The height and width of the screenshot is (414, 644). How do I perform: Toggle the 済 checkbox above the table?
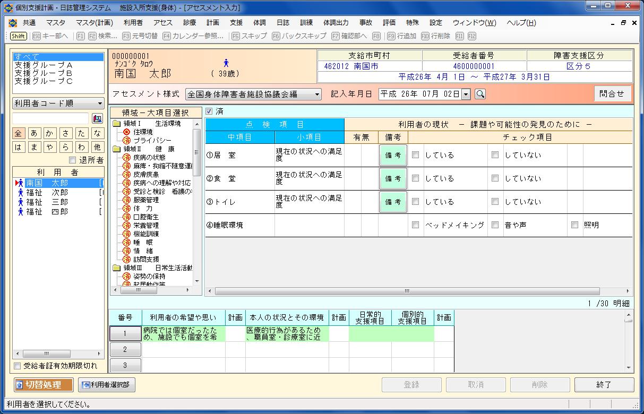tap(209, 111)
